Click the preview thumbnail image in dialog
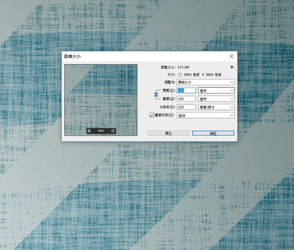 click(101, 100)
